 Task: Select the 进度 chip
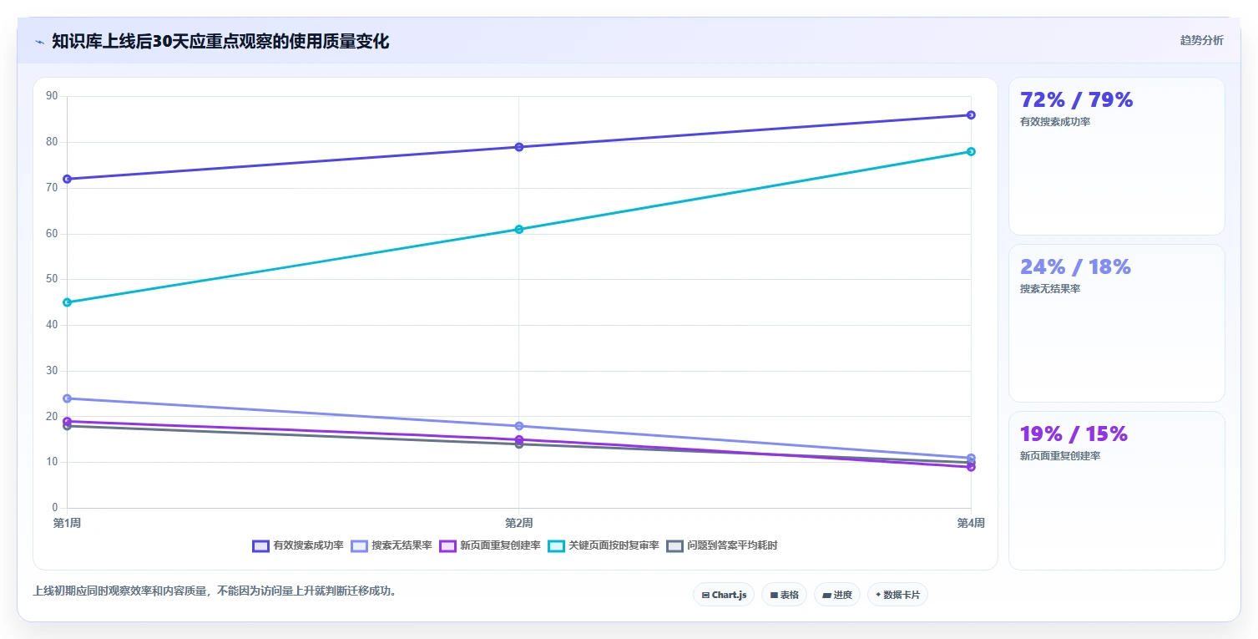tap(837, 595)
